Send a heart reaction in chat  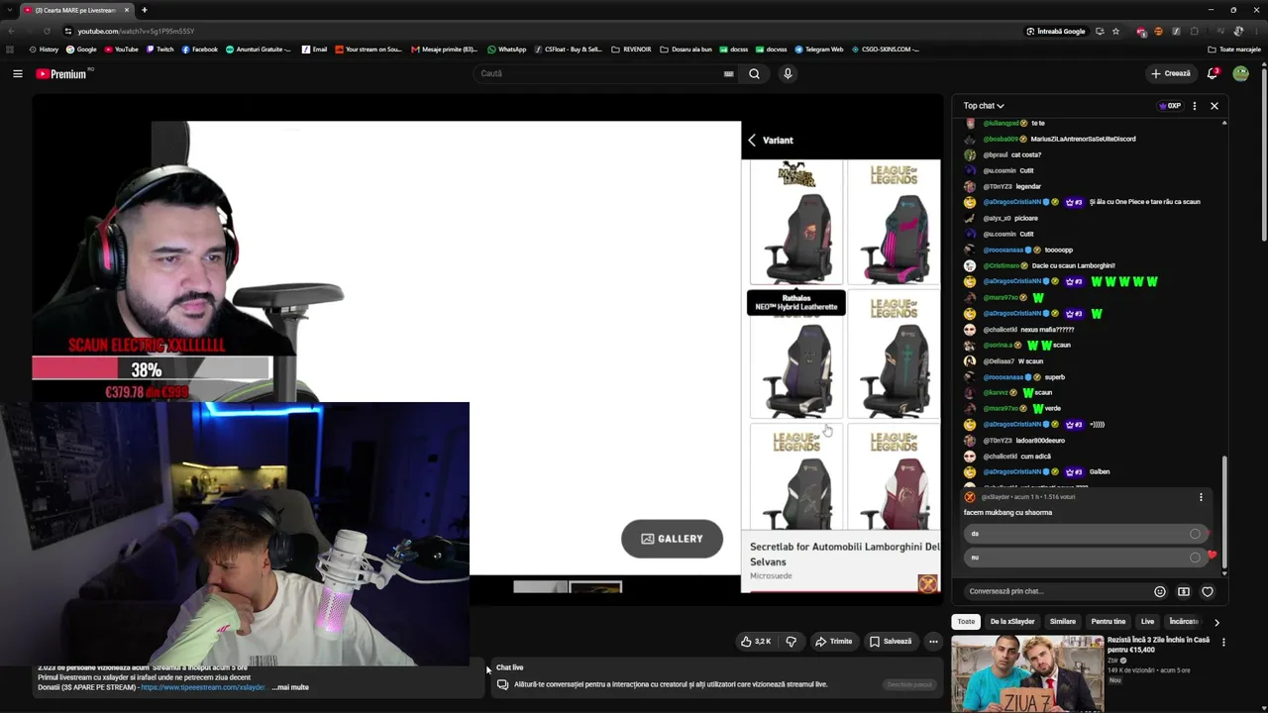[x=1208, y=591]
